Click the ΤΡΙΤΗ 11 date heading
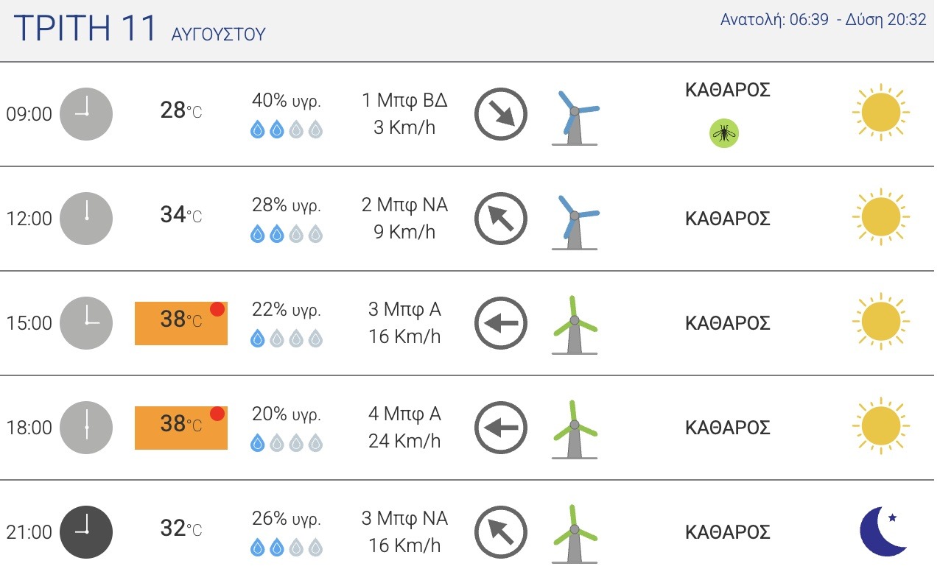 pos(85,29)
